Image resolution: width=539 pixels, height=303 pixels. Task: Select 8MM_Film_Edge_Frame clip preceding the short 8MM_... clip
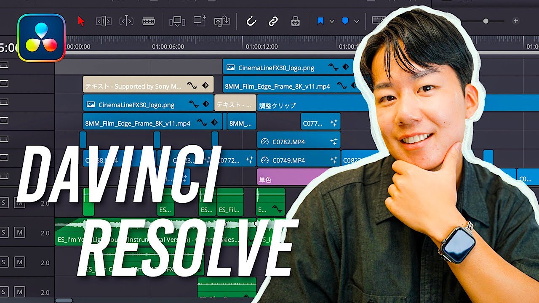click(152, 122)
